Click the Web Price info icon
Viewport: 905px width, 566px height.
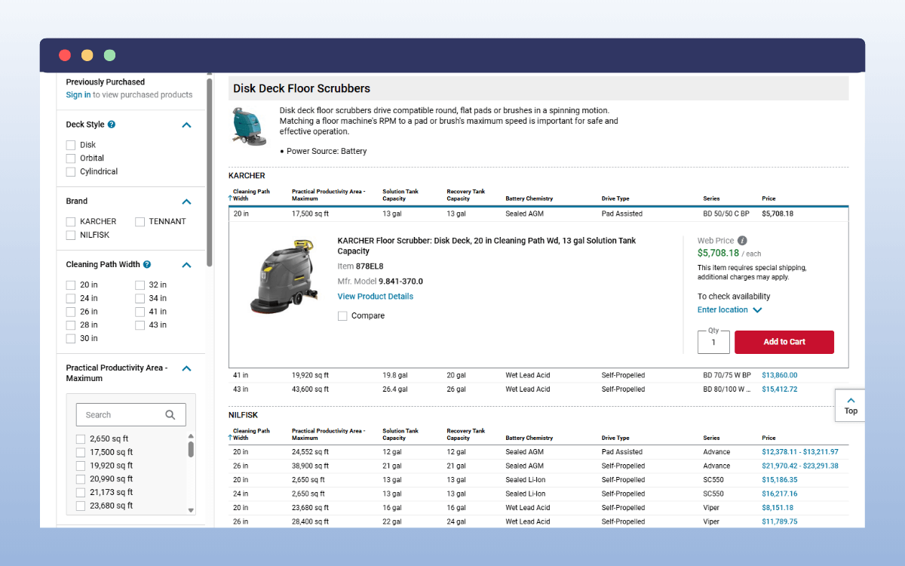pos(742,241)
